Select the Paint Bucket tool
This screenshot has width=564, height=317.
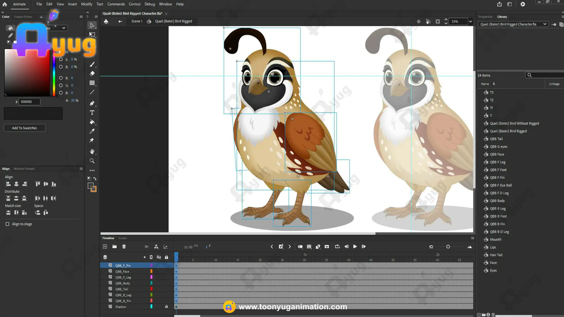coord(92,122)
